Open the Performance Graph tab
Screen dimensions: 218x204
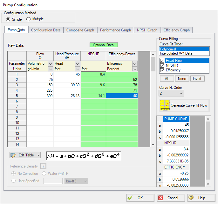116,30
